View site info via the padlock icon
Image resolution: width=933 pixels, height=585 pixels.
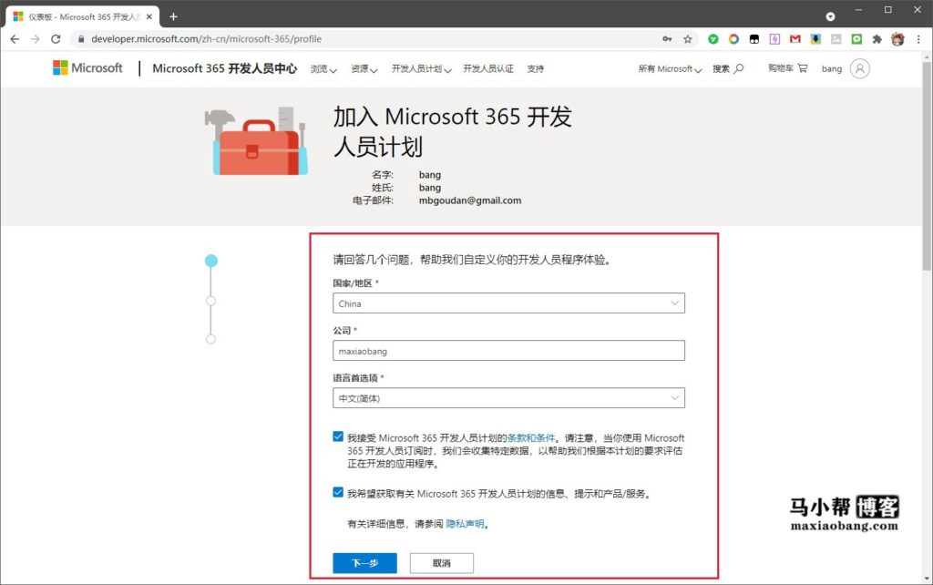click(x=81, y=38)
